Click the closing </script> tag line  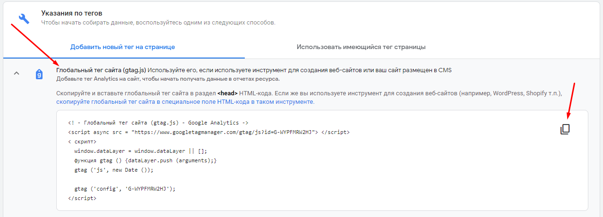pos(82,198)
